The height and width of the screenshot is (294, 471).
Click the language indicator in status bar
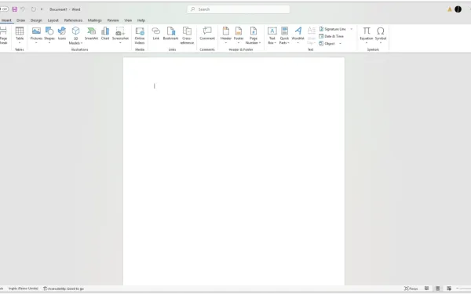23,289
